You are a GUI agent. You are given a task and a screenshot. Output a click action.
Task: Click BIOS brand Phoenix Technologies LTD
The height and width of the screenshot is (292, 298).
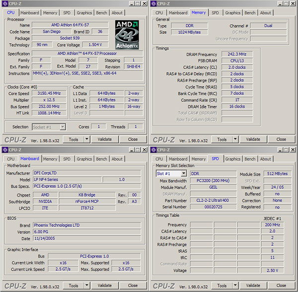(x=87, y=225)
